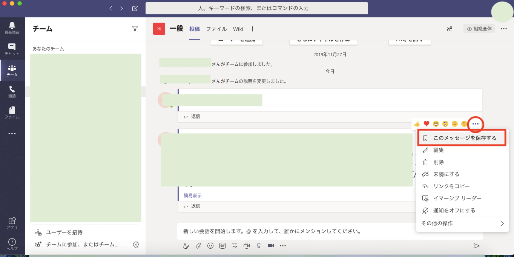The height and width of the screenshot is (257, 514).
Task: Click thumbs up reaction emoji
Action: 417,124
